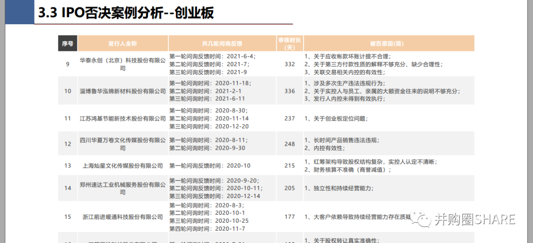Image resolution: width=533 pixels, height=243 pixels.
Task: Click the review duration value 248
Action: point(290,144)
